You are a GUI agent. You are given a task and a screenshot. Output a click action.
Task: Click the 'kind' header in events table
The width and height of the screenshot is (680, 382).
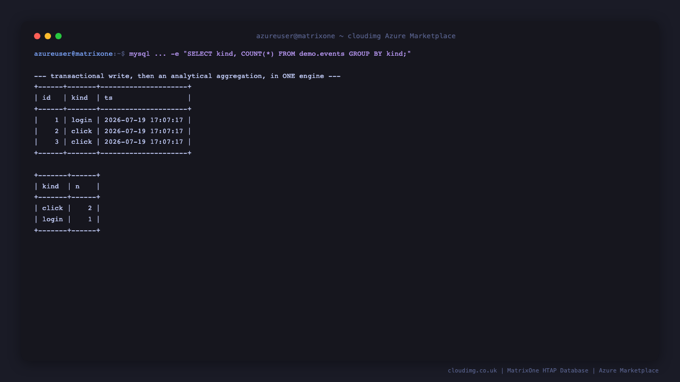[x=80, y=98]
